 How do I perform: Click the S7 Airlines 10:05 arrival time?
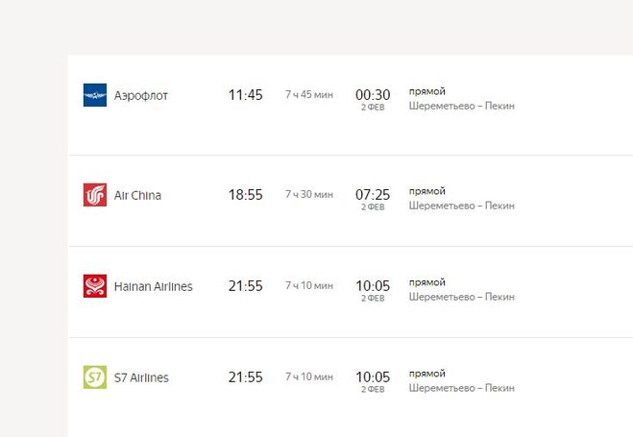(373, 376)
